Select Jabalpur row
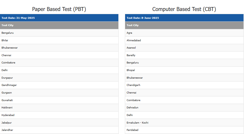The height and width of the screenshot is (134, 244). [59, 123]
